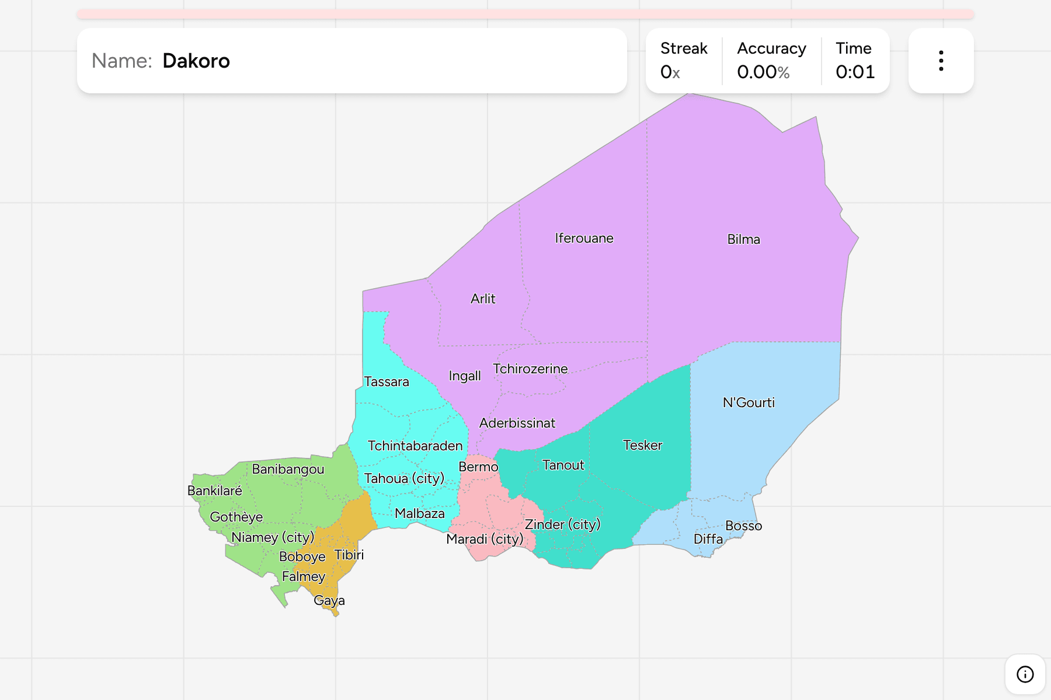Select the Bosso department
1051x700 pixels.
[743, 526]
